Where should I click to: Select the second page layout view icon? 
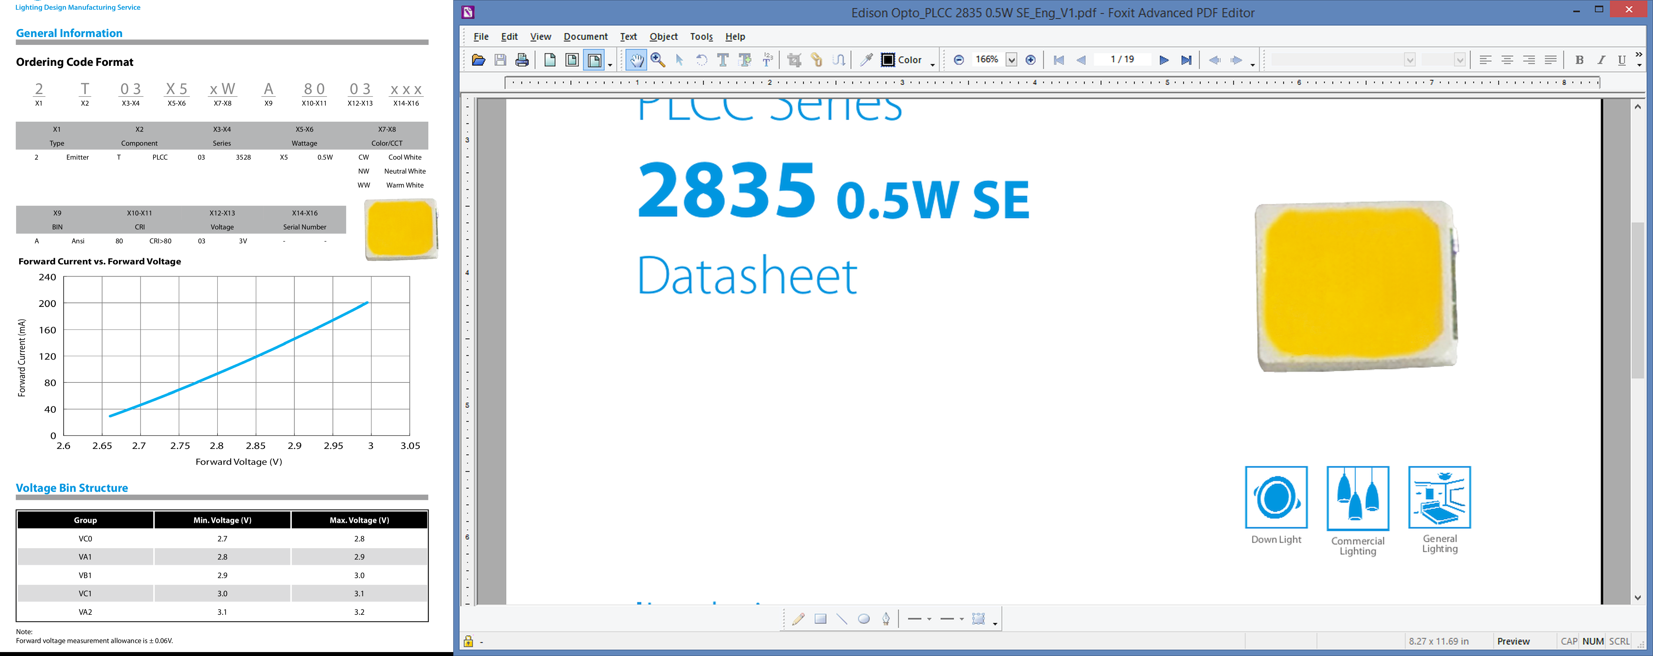[x=571, y=60]
